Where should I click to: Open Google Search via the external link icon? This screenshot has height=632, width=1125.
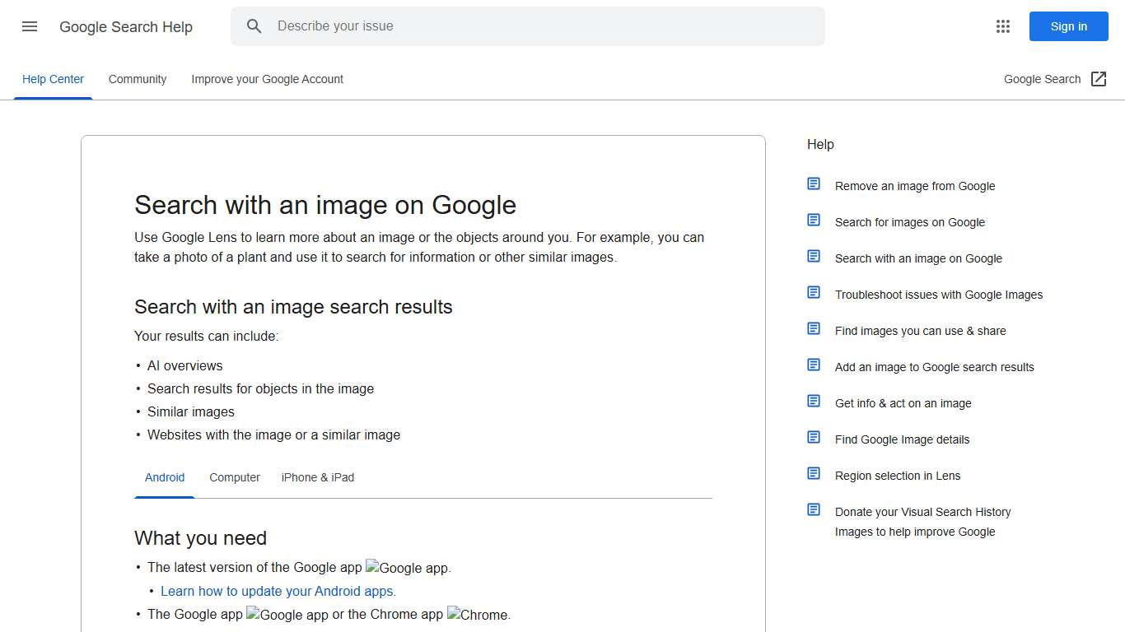1099,78
